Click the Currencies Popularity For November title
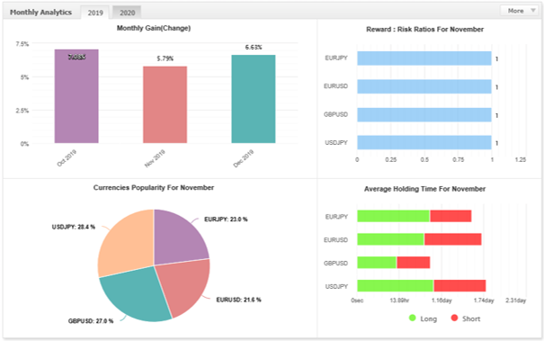The height and width of the screenshot is (341, 544). click(154, 187)
